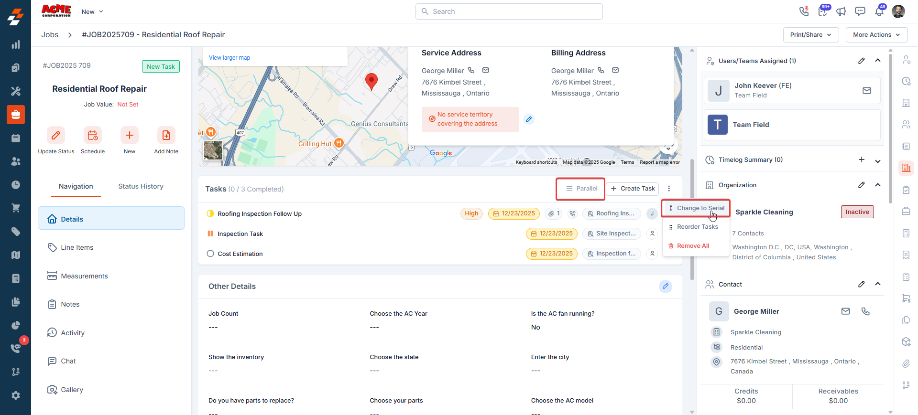The width and height of the screenshot is (918, 415).
Task: Collapse the Organization section
Action: coord(878,185)
